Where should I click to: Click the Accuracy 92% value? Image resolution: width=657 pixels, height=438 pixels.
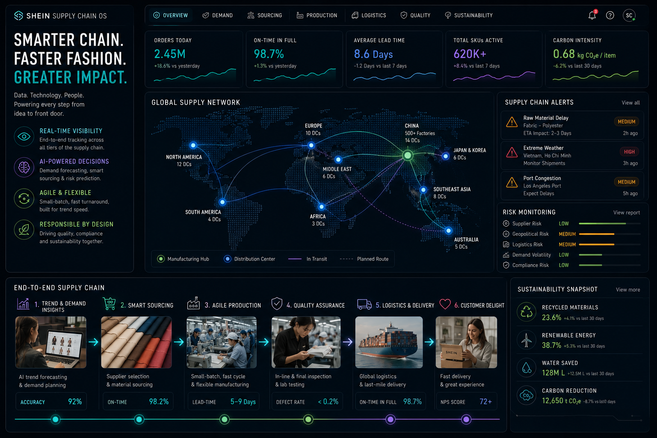point(75,402)
